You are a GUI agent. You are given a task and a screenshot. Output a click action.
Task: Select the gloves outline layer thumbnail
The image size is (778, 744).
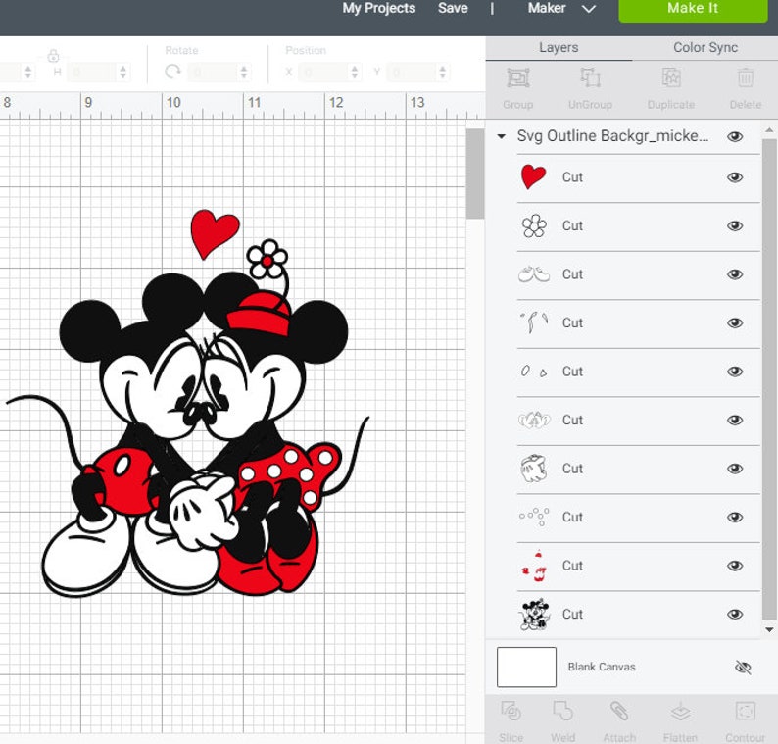[x=534, y=468]
